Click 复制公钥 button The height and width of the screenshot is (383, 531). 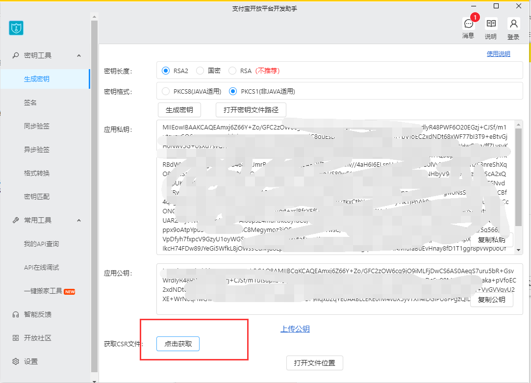pyautogui.click(x=491, y=300)
